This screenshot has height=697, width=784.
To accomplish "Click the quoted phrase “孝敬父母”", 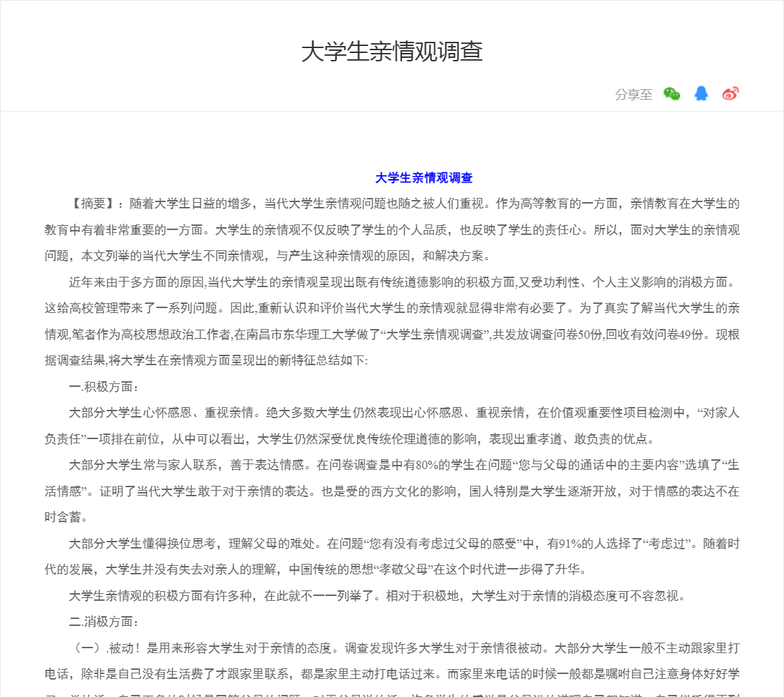I will [x=403, y=569].
